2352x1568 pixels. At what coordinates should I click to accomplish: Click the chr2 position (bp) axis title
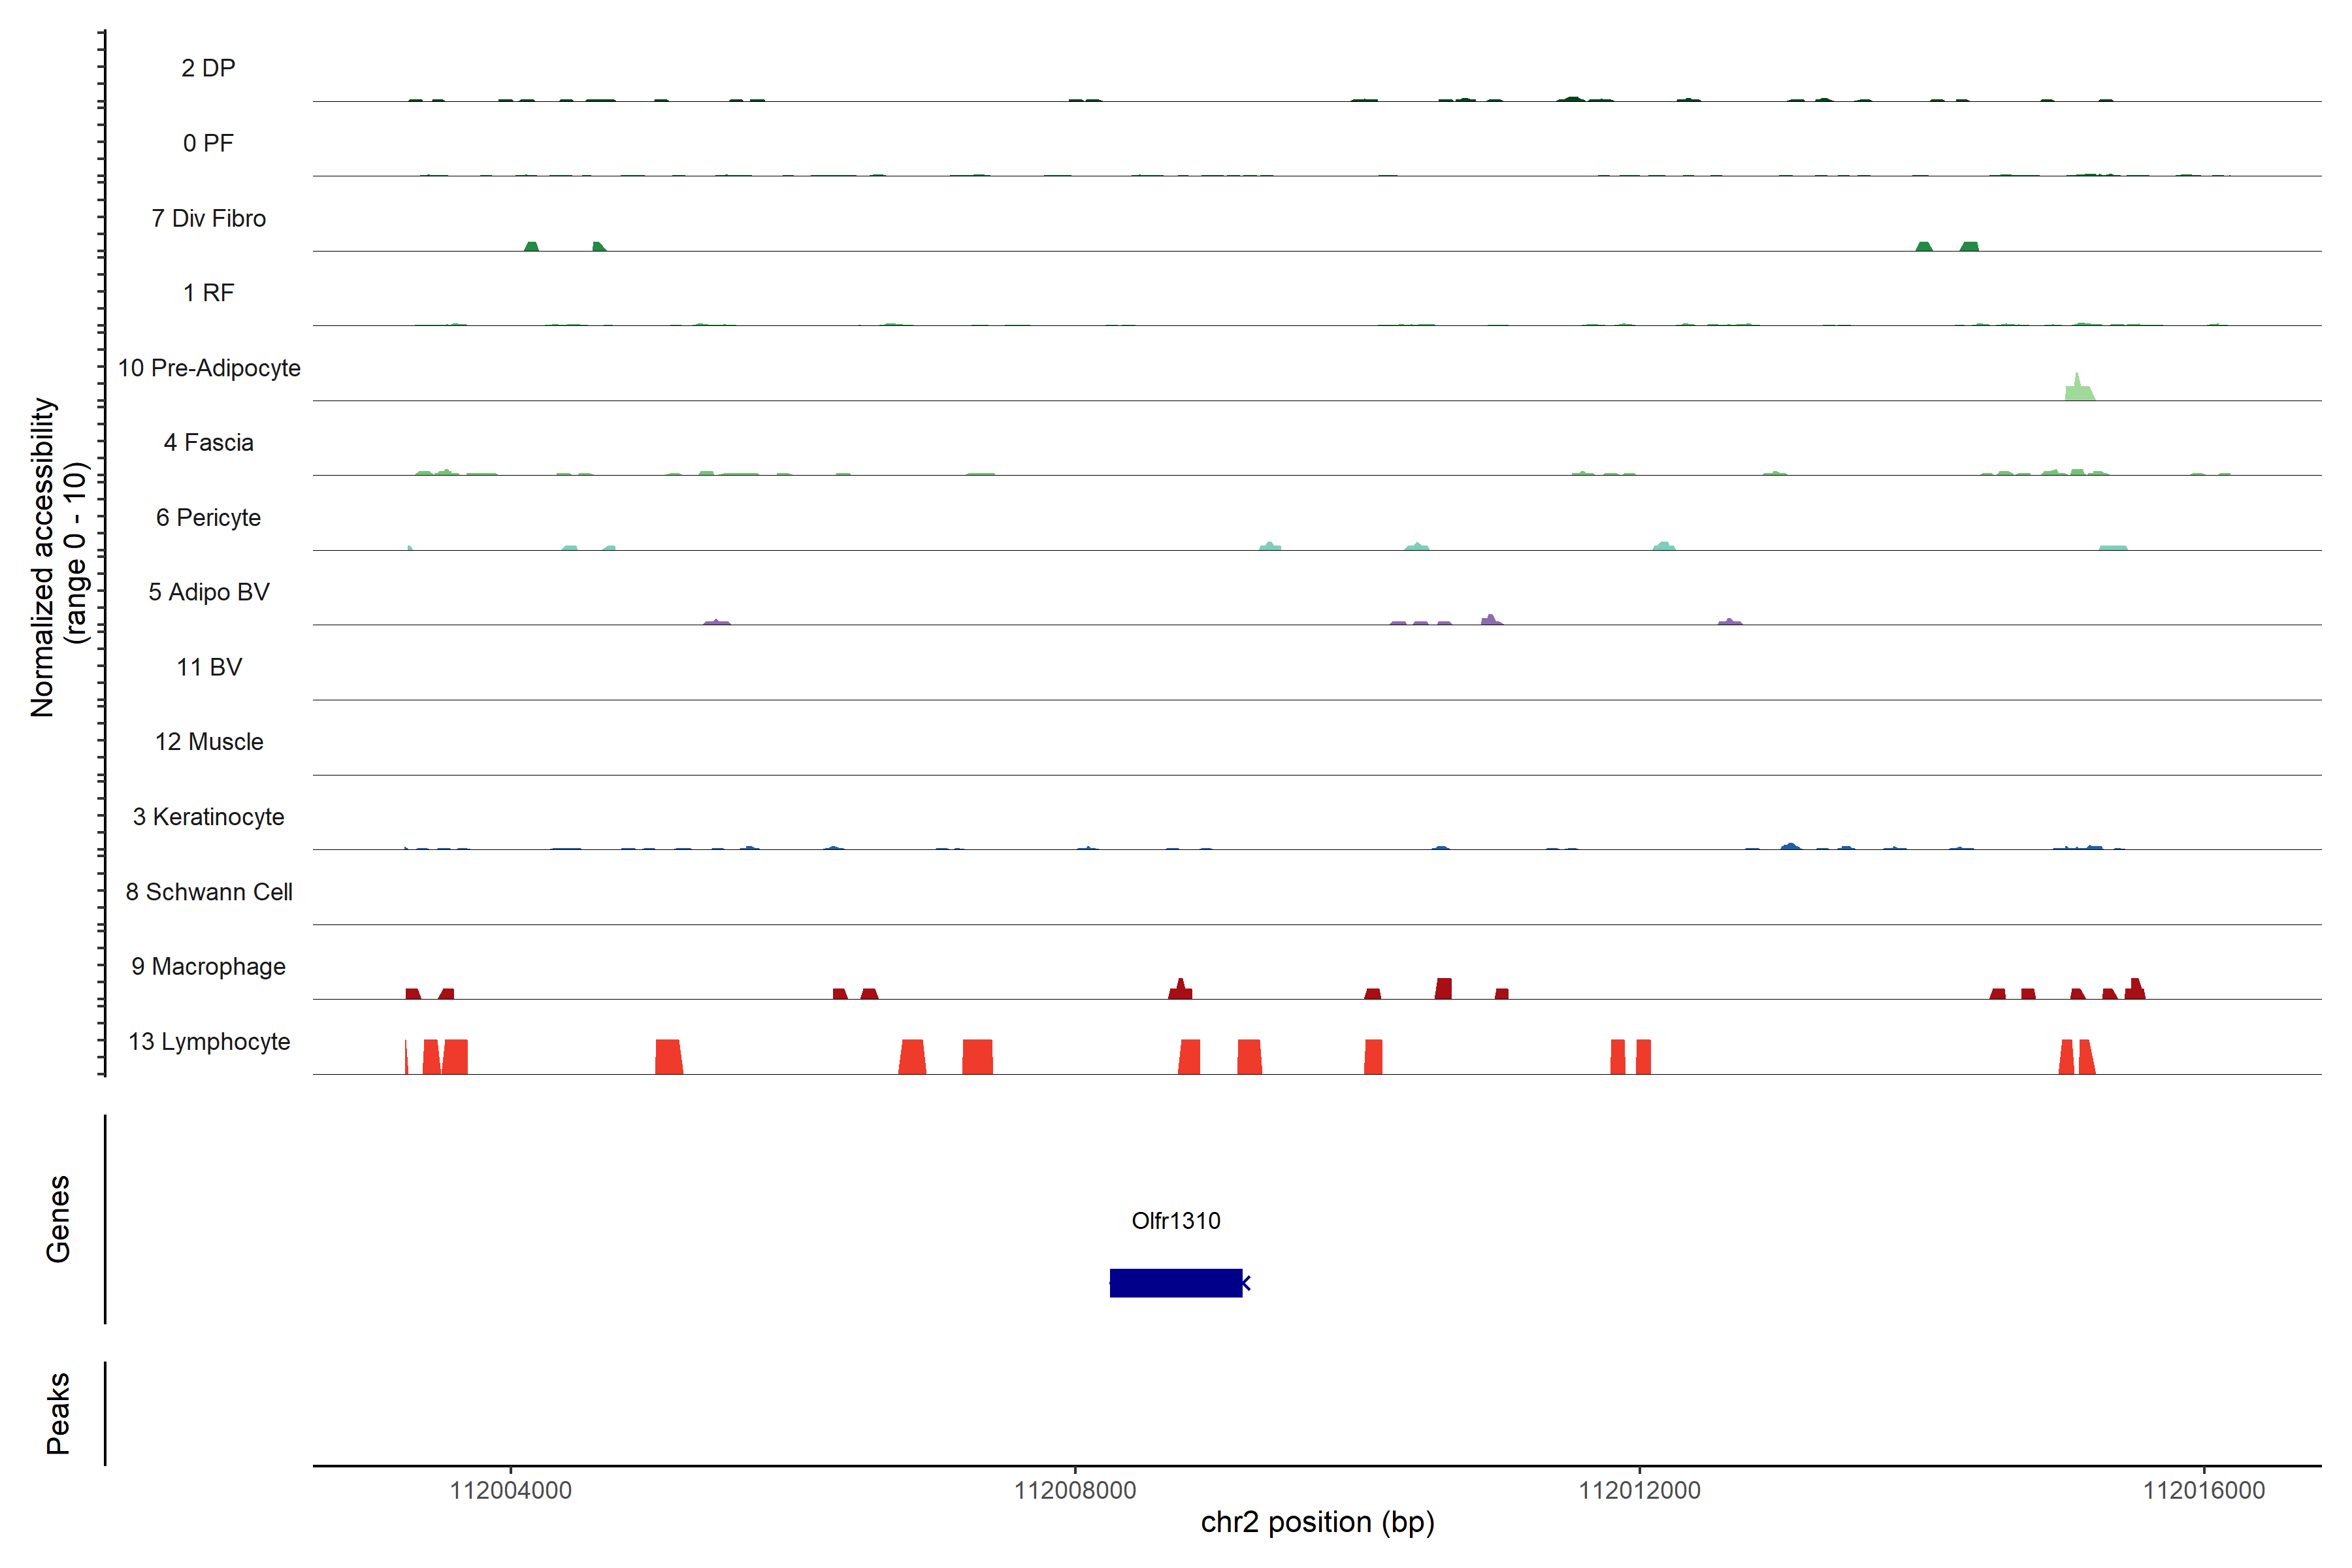pyautogui.click(x=1317, y=1522)
